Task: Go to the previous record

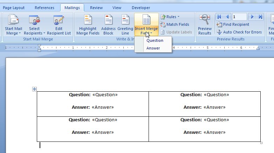Action: pyautogui.click(x=227, y=17)
